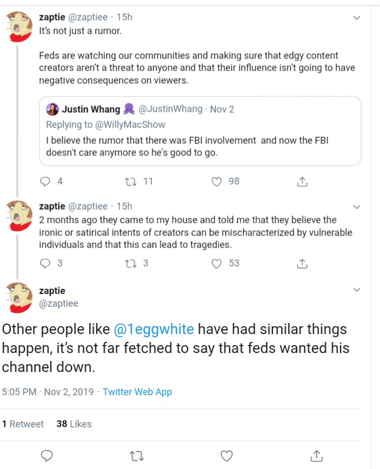Expand the chevron menu on main tweet
Image resolution: width=380 pixels, height=469 pixels.
pyautogui.click(x=357, y=290)
